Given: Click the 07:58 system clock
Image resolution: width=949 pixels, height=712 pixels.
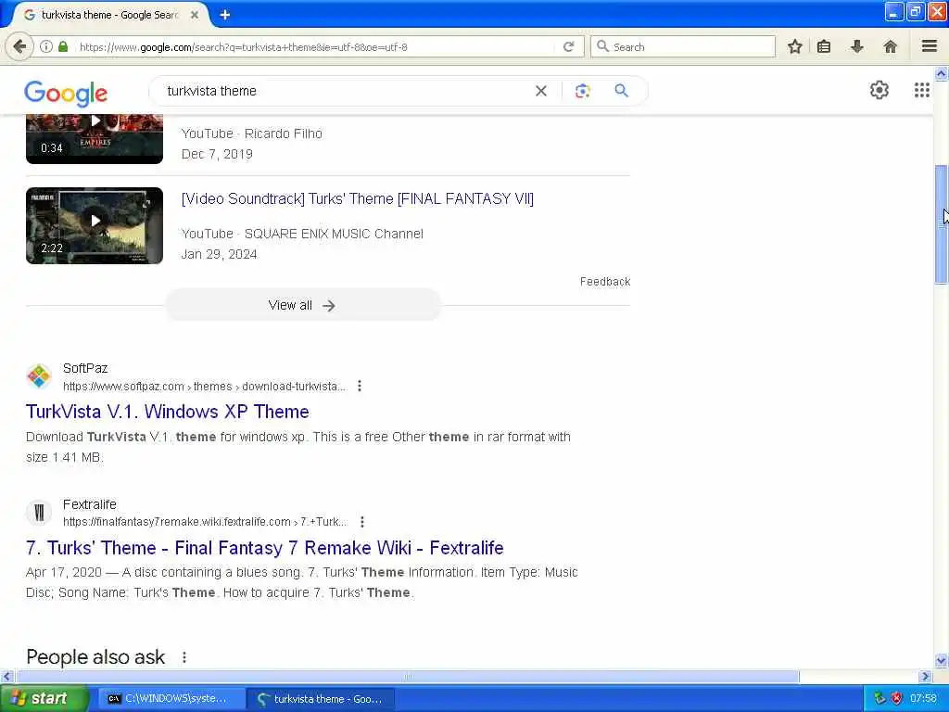Looking at the screenshot, I should [923, 699].
